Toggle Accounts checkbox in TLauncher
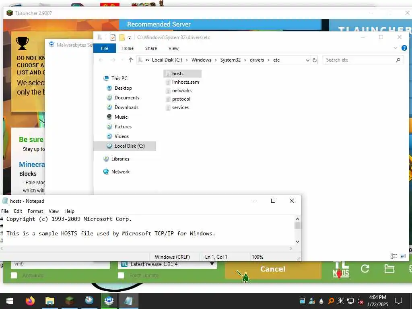412x309 pixels. [14, 275]
